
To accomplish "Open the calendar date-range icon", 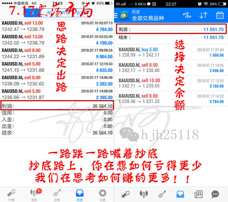I will tap(220, 15).
